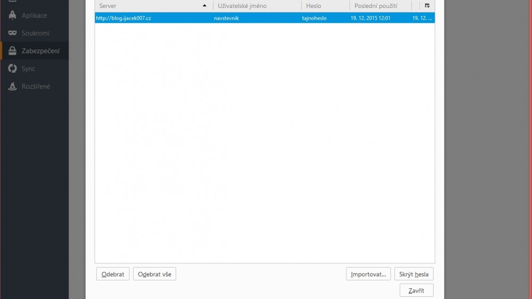Open the column picker icon in table header
The image size is (532, 299).
[x=427, y=6]
